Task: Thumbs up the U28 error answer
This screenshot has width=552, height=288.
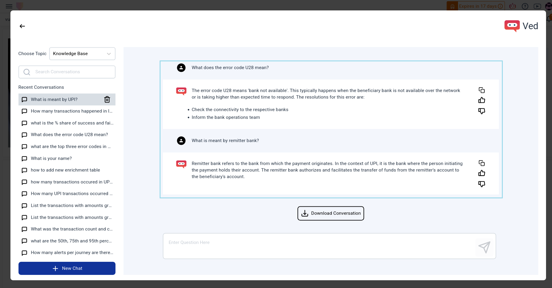Action: (x=482, y=100)
